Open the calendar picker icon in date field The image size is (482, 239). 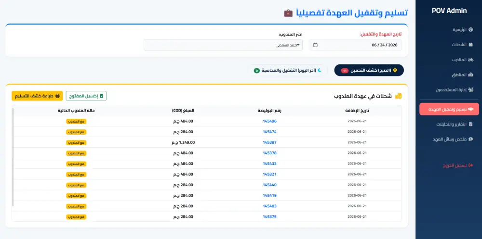[315, 45]
